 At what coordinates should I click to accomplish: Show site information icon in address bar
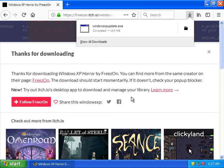53,15
